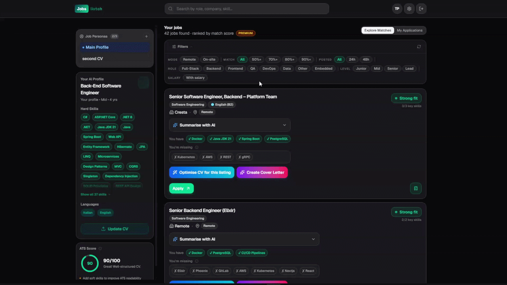
Task: Open Senior Backend Engineer (Elixir) job title
Action: click(202, 211)
